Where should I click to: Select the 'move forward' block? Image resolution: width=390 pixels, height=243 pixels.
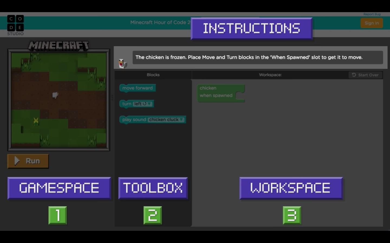[x=137, y=88]
